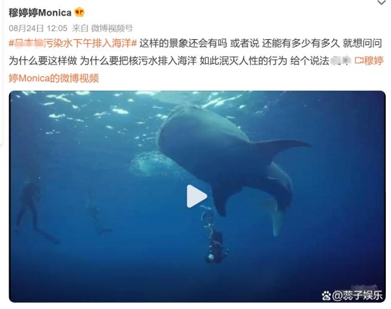Click the diver with bubbles beneath the shark
Image resolution: width=391 pixels, height=309 pixels.
(216, 246)
